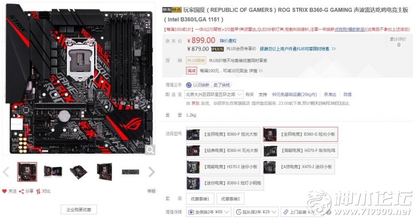The image size is (415, 218).
Task: Show next thumbnails with right arrow
Action: tap(151, 172)
